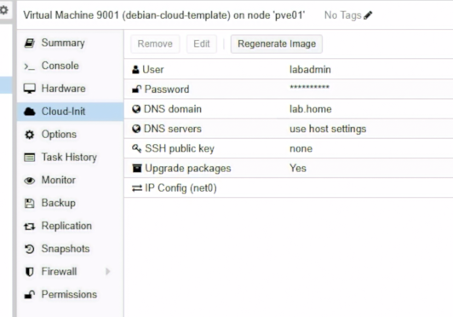
Task: Click the Cloud-Init cloud icon
Action: [30, 112]
